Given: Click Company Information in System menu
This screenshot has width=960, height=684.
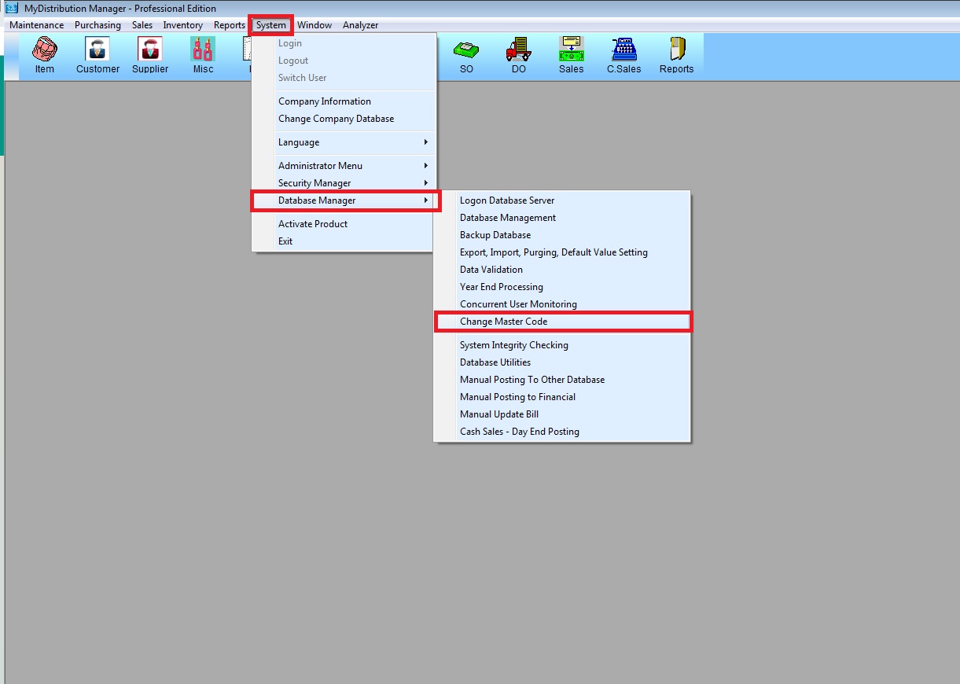Looking at the screenshot, I should tap(325, 101).
